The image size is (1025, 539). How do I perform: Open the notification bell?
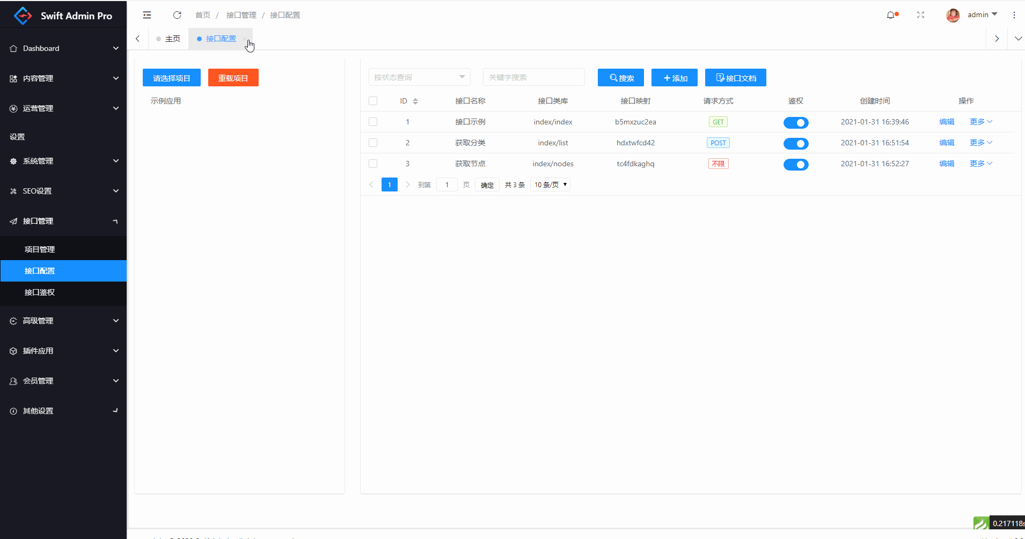891,15
